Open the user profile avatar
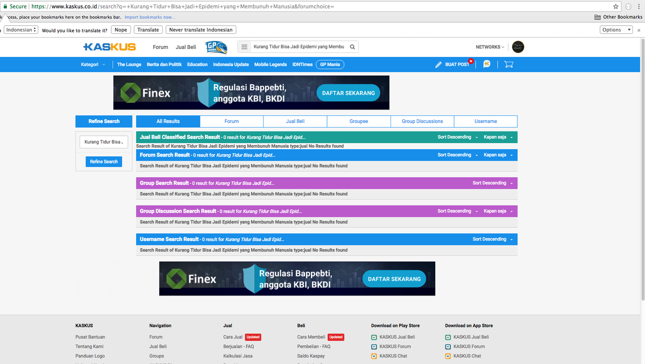This screenshot has height=364, width=645. click(518, 47)
